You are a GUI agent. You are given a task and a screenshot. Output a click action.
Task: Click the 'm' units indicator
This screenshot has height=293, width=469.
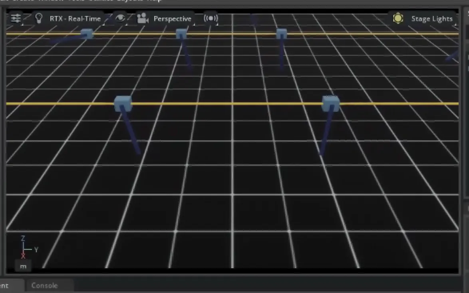coord(23,266)
